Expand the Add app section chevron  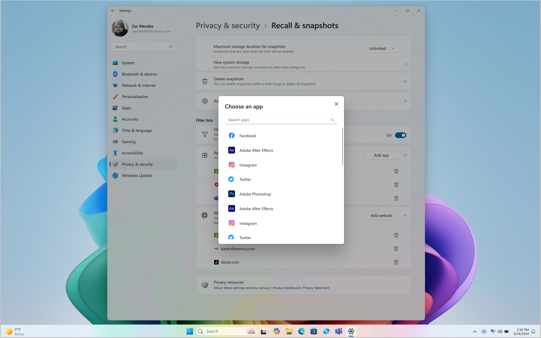point(405,155)
